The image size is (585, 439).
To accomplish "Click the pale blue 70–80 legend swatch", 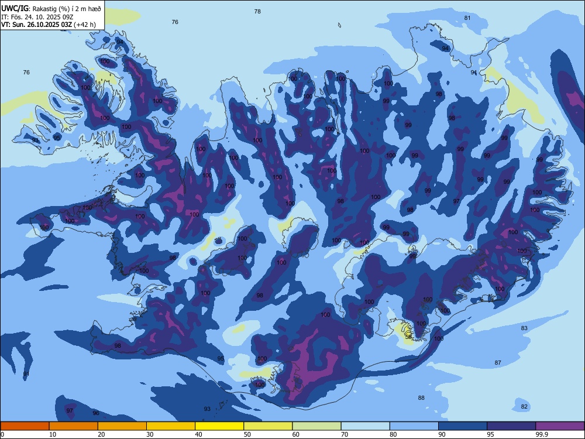I will click(366, 426).
